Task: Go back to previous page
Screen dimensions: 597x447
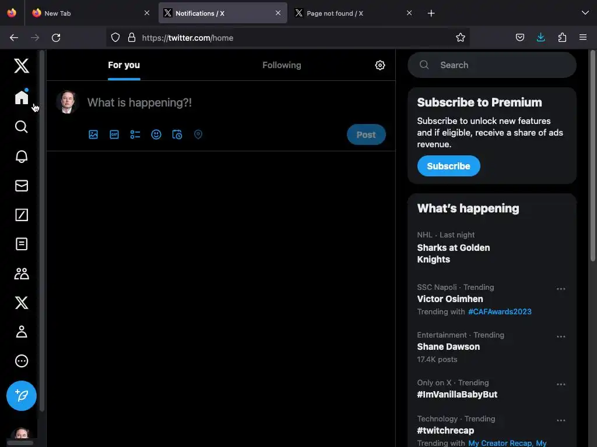Action: click(14, 38)
